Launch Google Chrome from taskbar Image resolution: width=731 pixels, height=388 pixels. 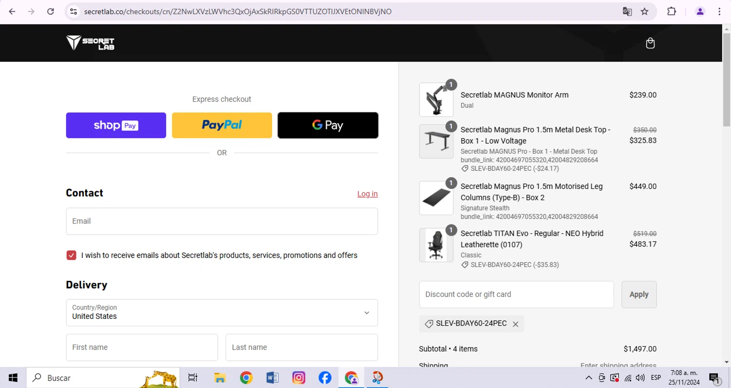pyautogui.click(x=246, y=378)
